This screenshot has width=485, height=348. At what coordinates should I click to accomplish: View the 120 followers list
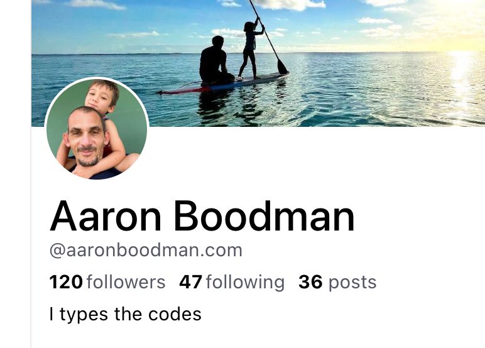107,282
